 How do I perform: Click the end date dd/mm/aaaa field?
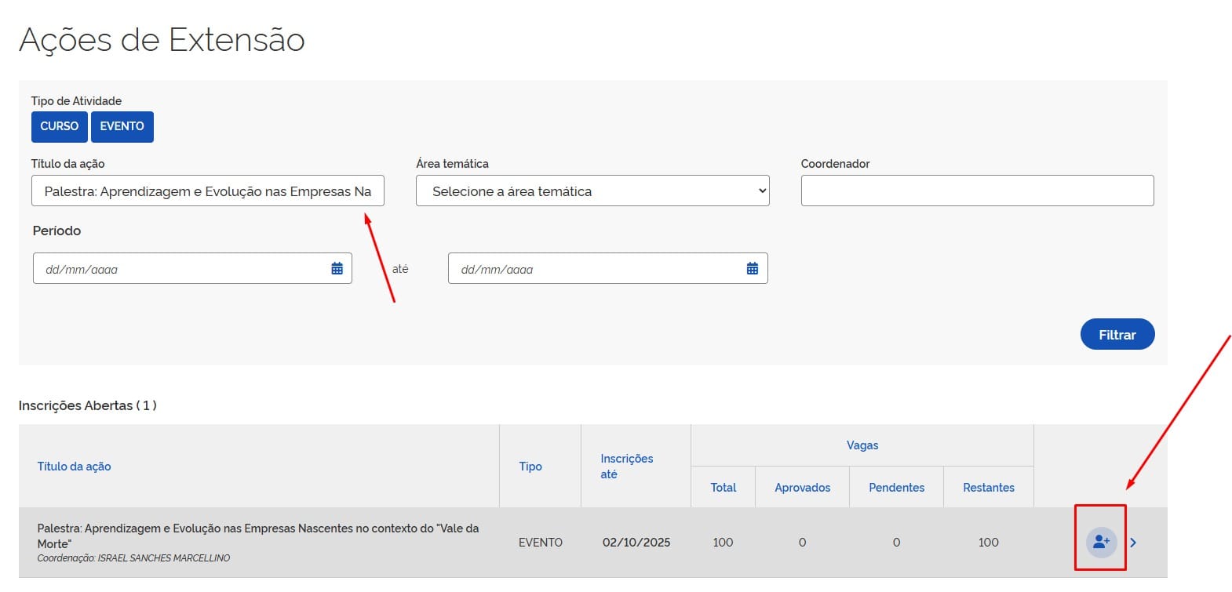pos(596,269)
